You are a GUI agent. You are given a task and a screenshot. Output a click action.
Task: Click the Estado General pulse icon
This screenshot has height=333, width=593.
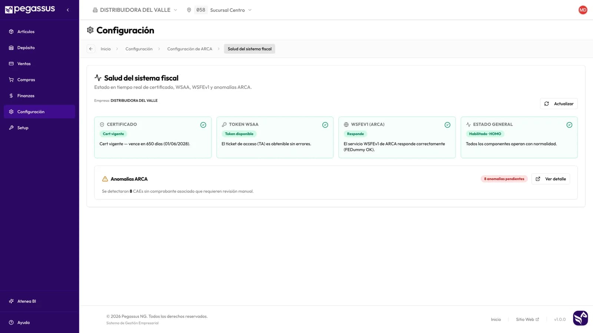468,125
